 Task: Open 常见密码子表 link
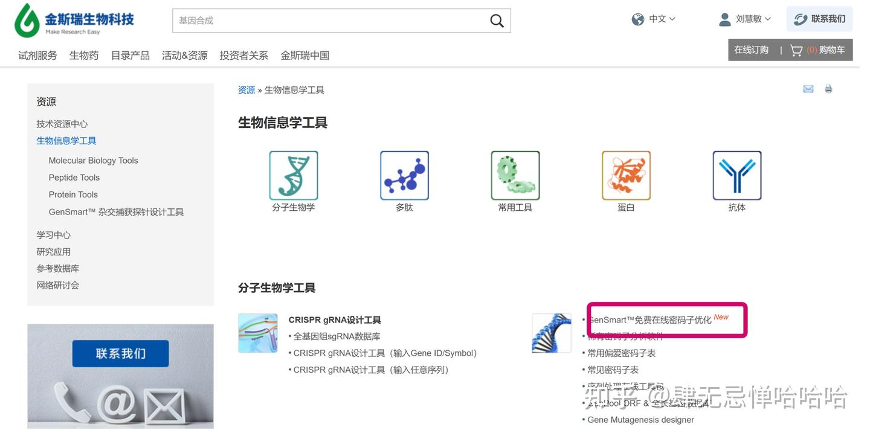tap(613, 370)
